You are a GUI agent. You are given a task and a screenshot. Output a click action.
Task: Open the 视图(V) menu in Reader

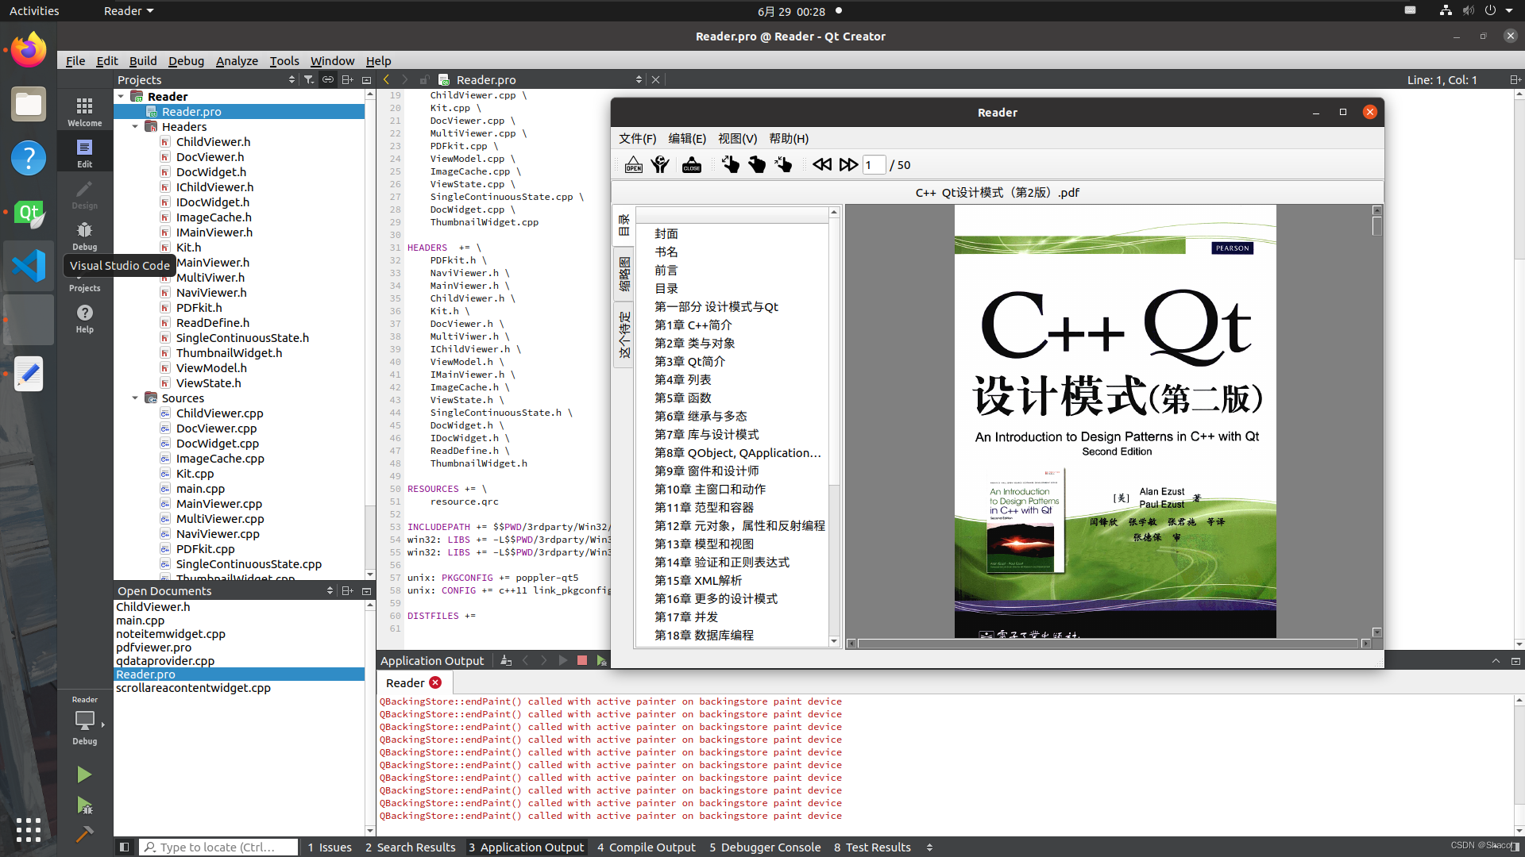coord(737,138)
